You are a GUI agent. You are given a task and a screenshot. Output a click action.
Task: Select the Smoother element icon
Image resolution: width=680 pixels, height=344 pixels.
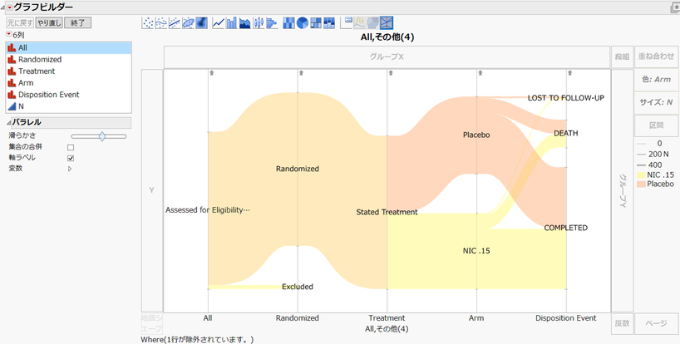pos(161,23)
